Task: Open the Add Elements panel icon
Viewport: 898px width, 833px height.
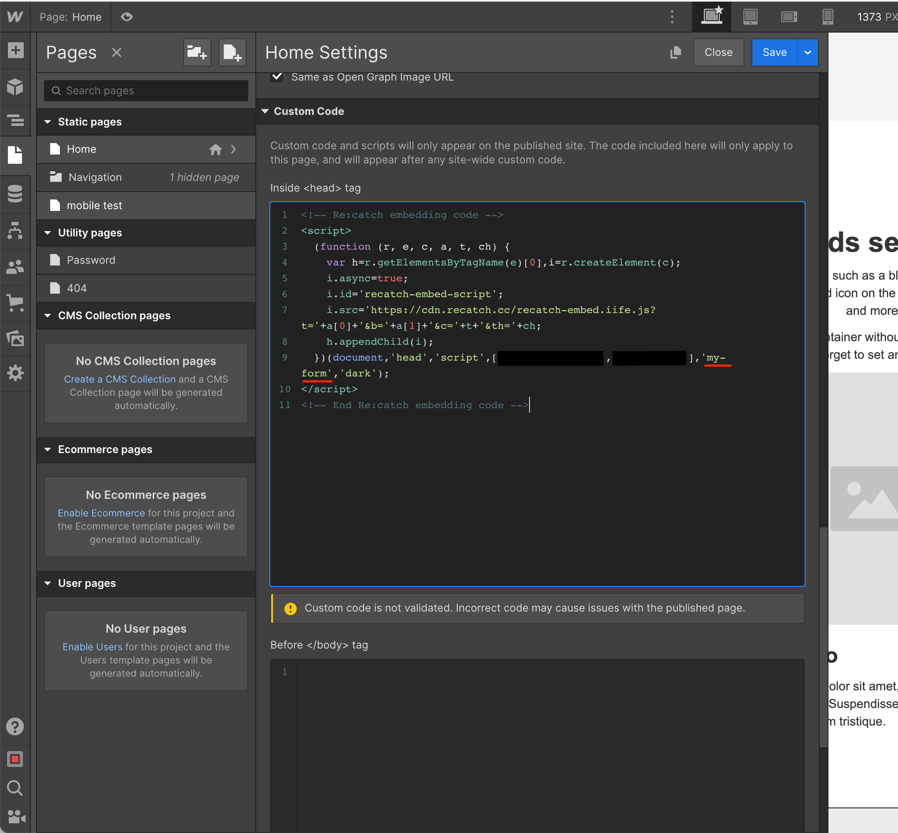Action: [x=15, y=50]
